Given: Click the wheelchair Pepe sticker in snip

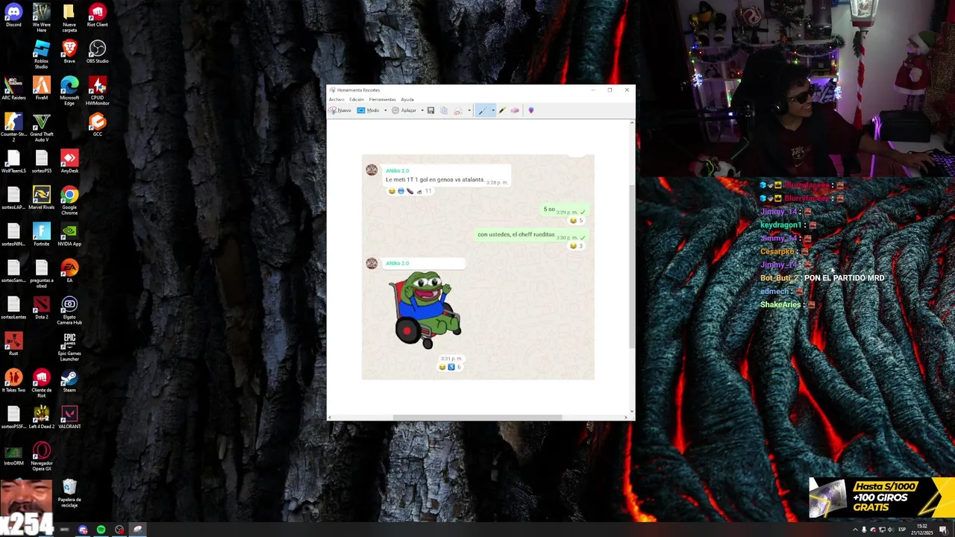Looking at the screenshot, I should tap(426, 310).
